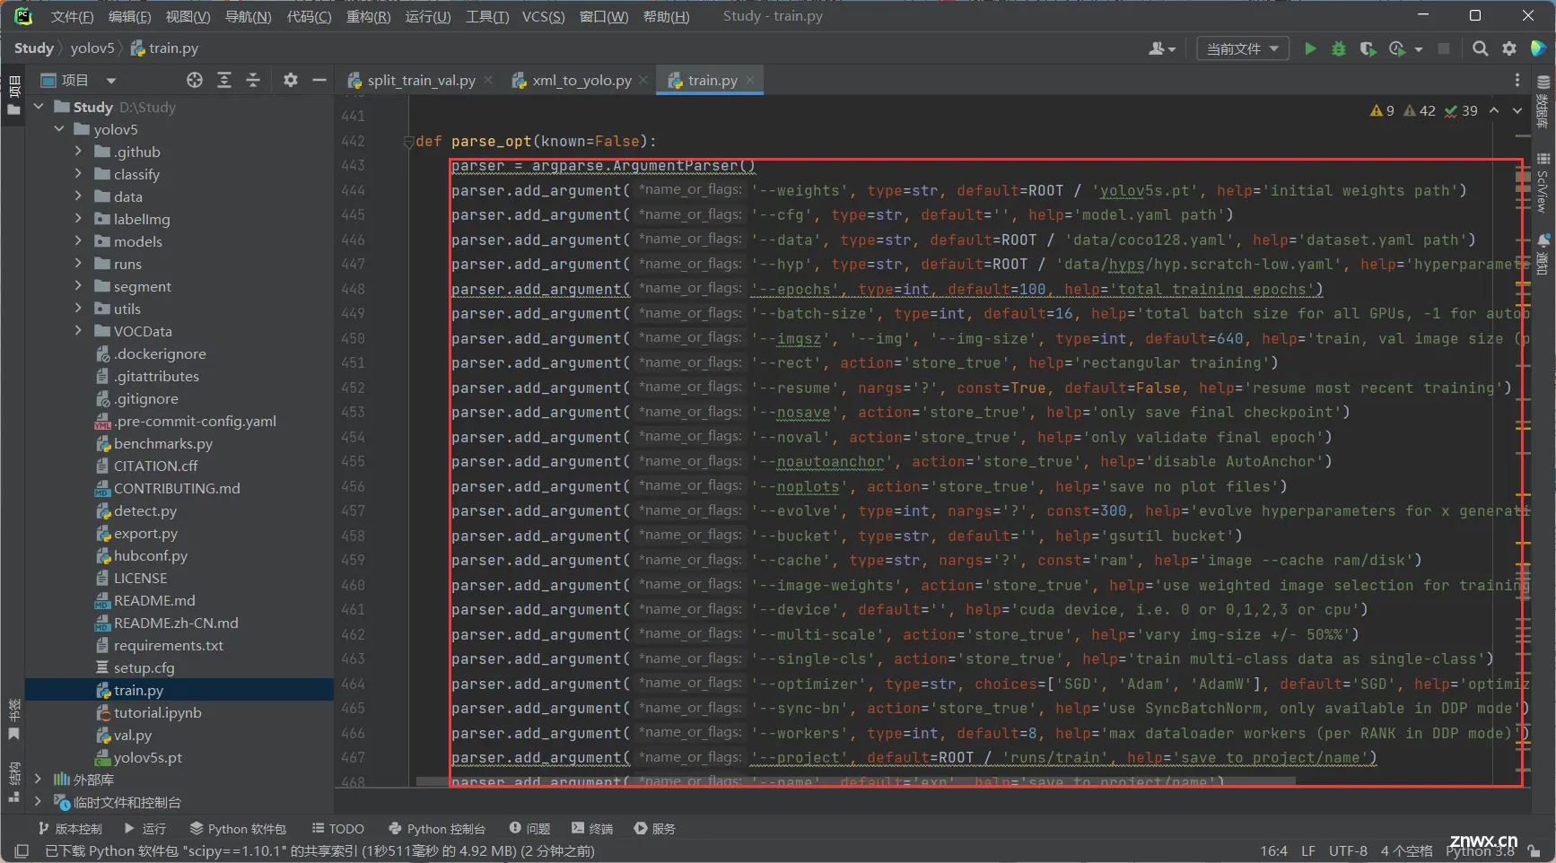Open requirements.txt file

pos(168,645)
